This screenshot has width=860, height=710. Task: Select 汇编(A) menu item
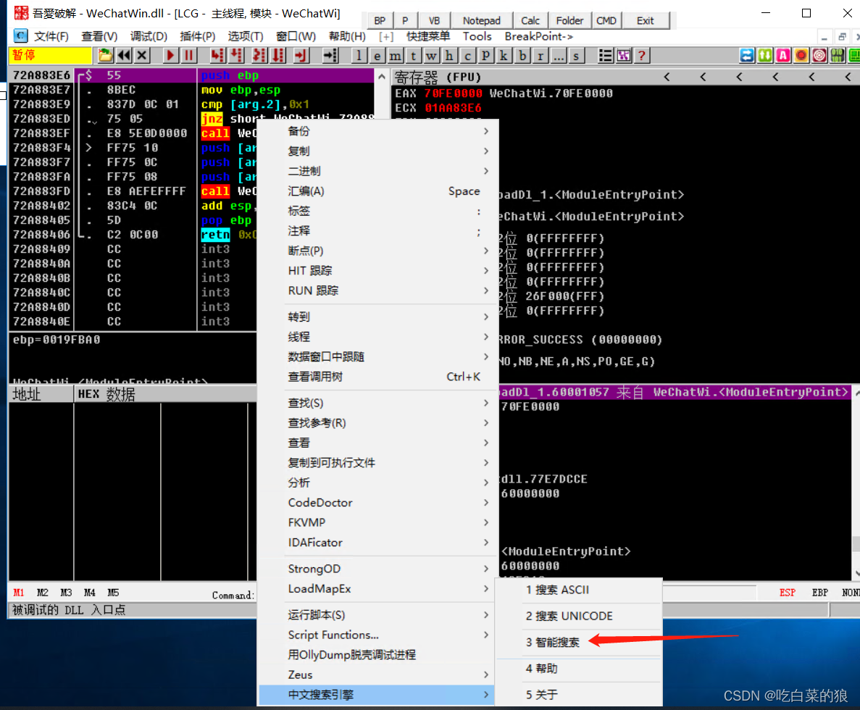[377, 191]
